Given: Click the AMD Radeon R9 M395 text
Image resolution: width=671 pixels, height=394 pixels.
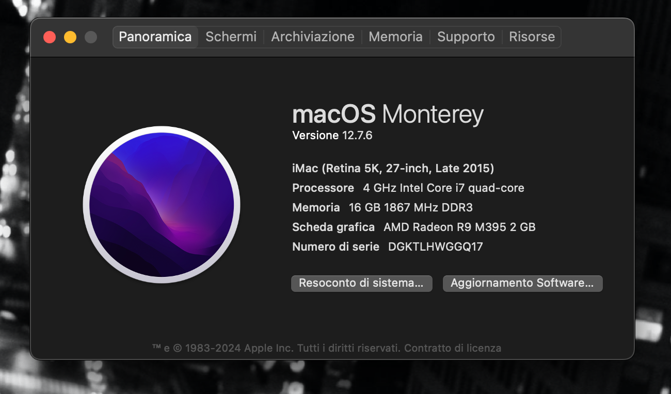Looking at the screenshot, I should click(459, 227).
